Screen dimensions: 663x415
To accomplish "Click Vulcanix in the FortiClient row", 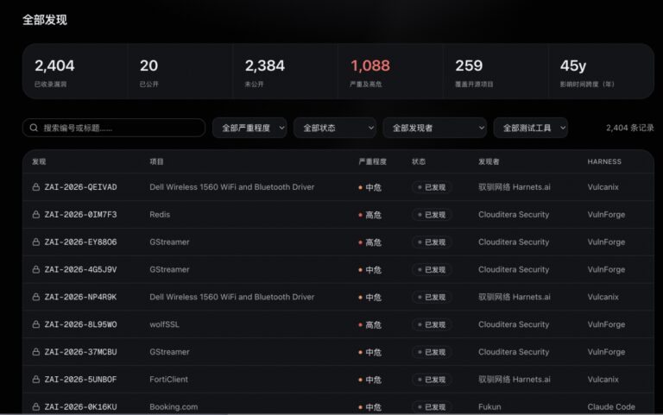I will 603,380.
